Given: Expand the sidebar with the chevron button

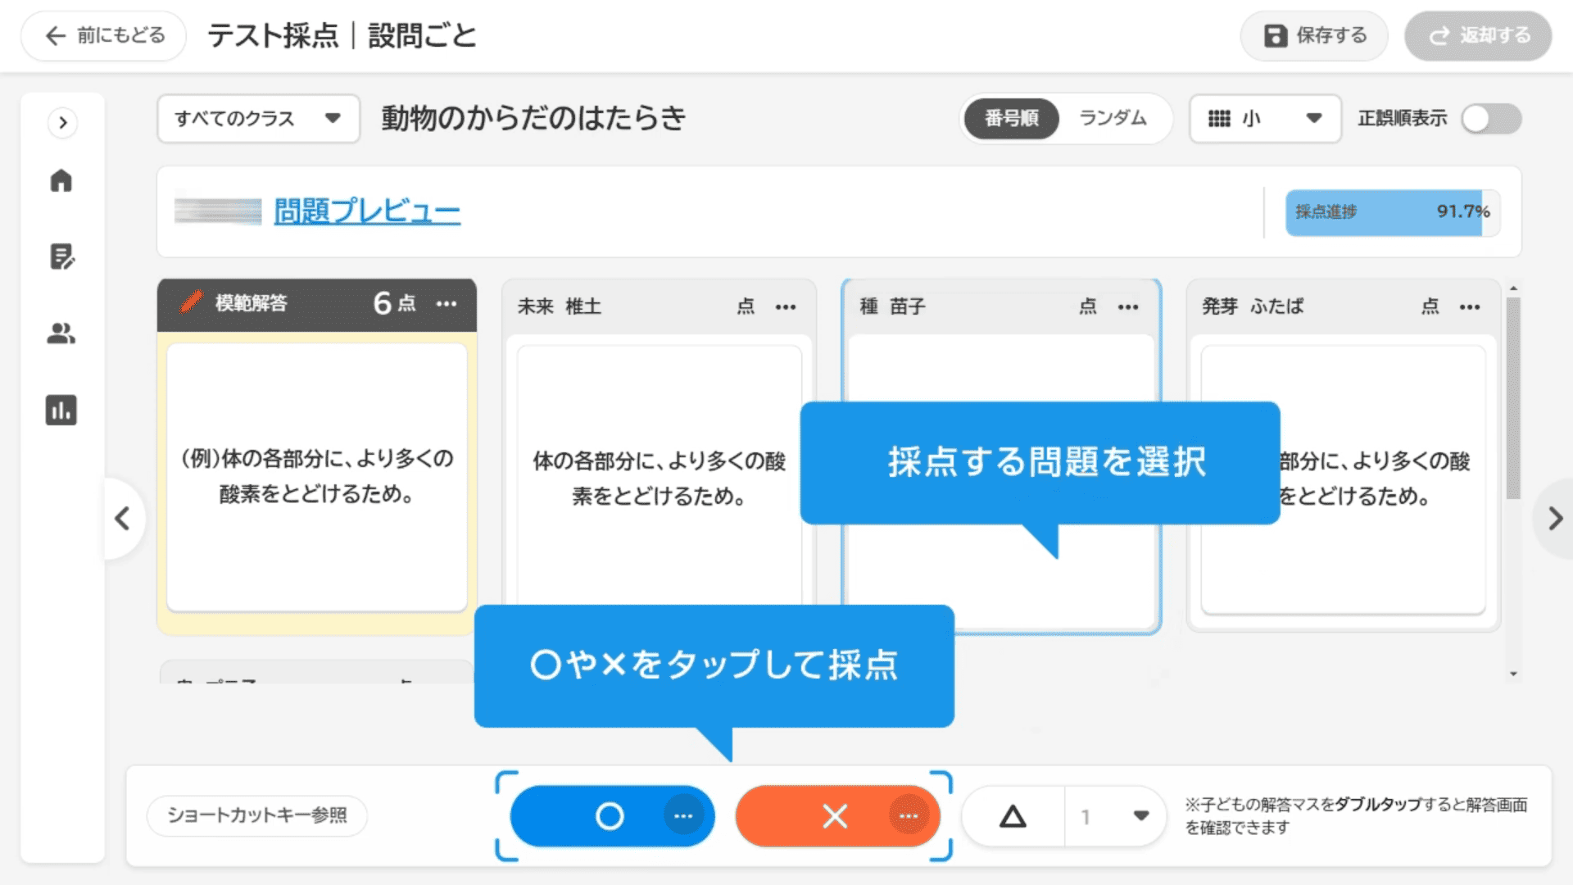Looking at the screenshot, I should pyautogui.click(x=63, y=123).
